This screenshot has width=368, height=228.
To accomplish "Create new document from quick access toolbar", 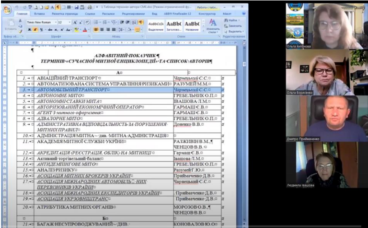I will click(x=41, y=7).
